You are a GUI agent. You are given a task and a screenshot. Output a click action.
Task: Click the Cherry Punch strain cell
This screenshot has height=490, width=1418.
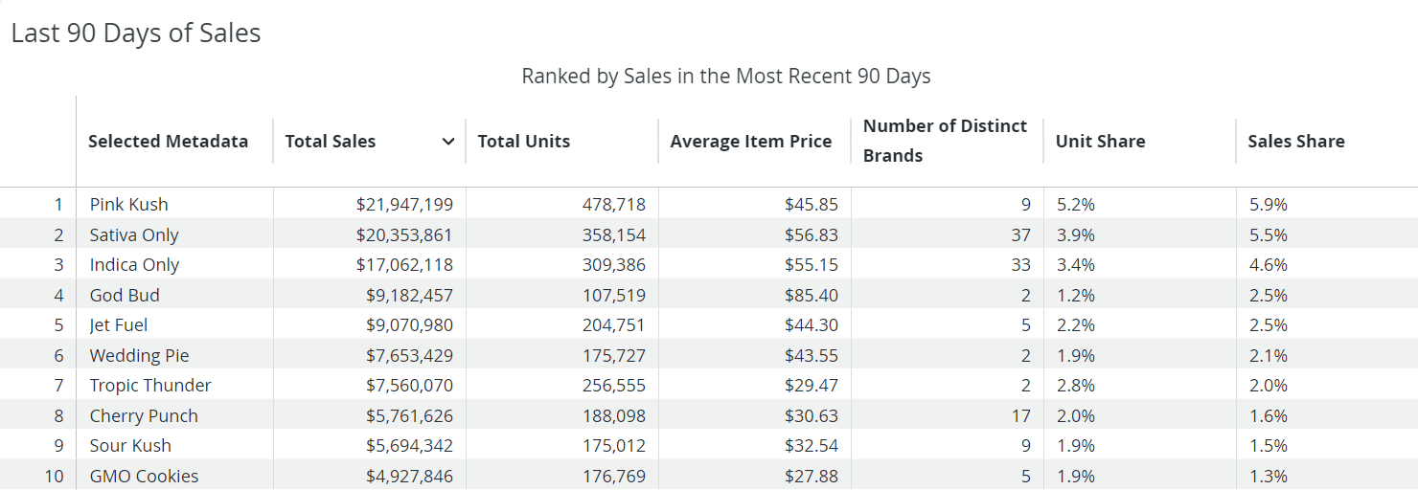tap(144, 415)
